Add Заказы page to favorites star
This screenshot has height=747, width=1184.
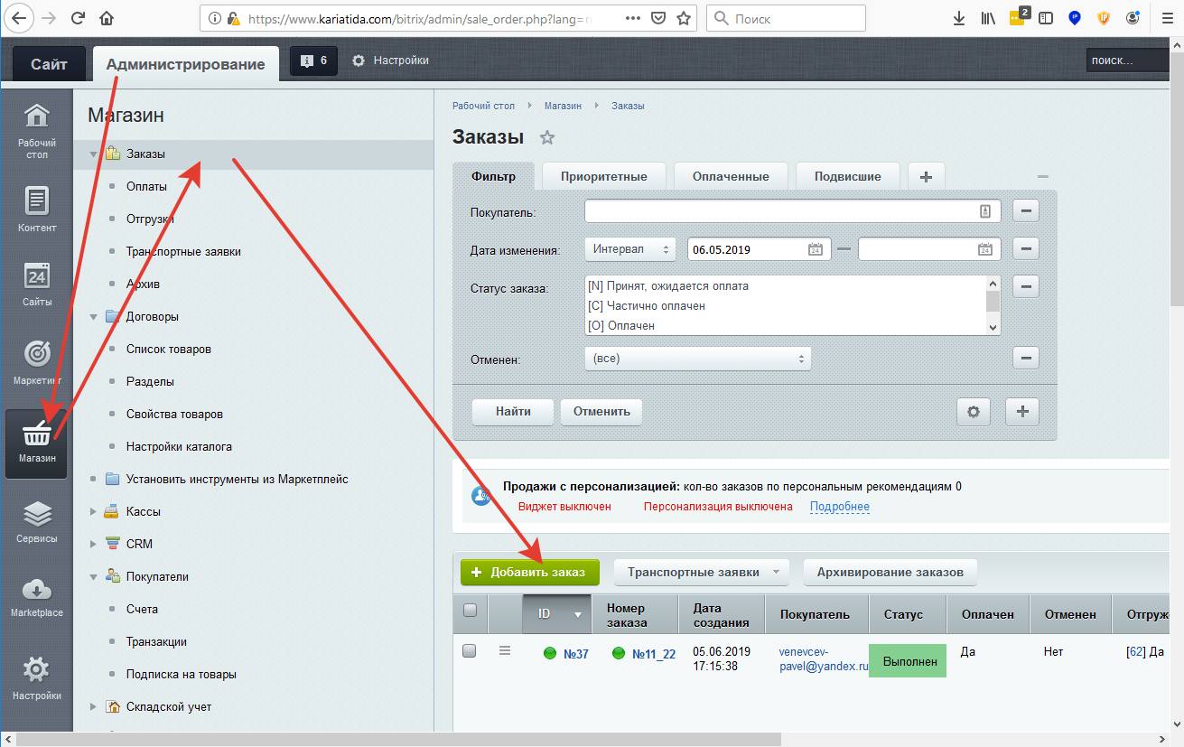(546, 138)
